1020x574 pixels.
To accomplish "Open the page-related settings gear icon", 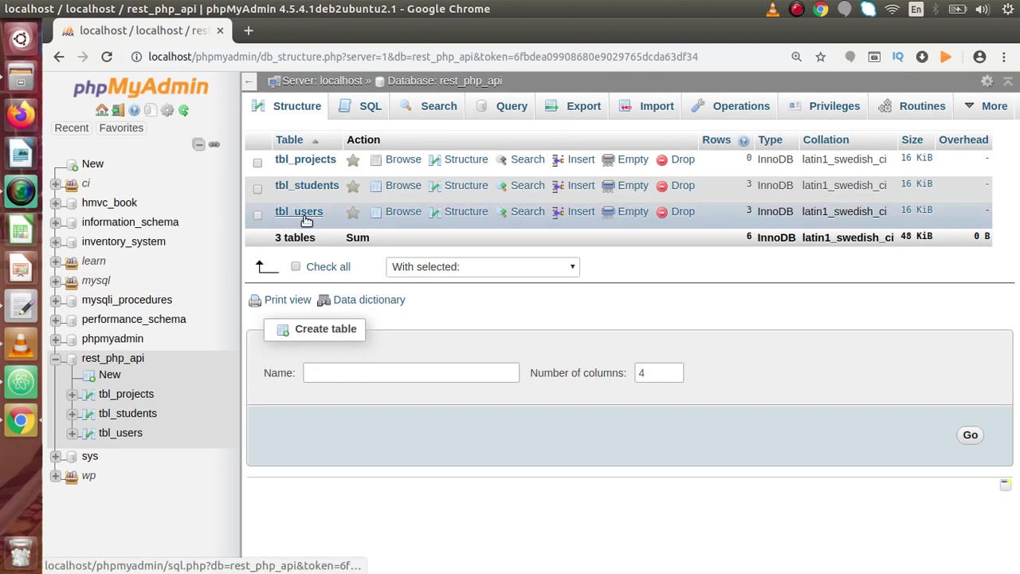I will click(x=987, y=81).
